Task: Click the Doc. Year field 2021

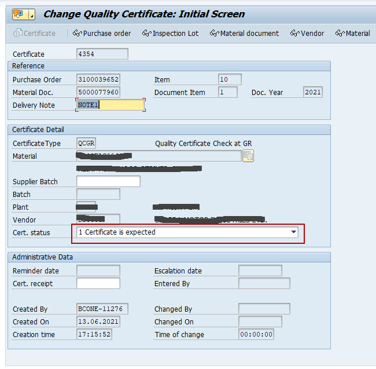Action: tap(313, 92)
